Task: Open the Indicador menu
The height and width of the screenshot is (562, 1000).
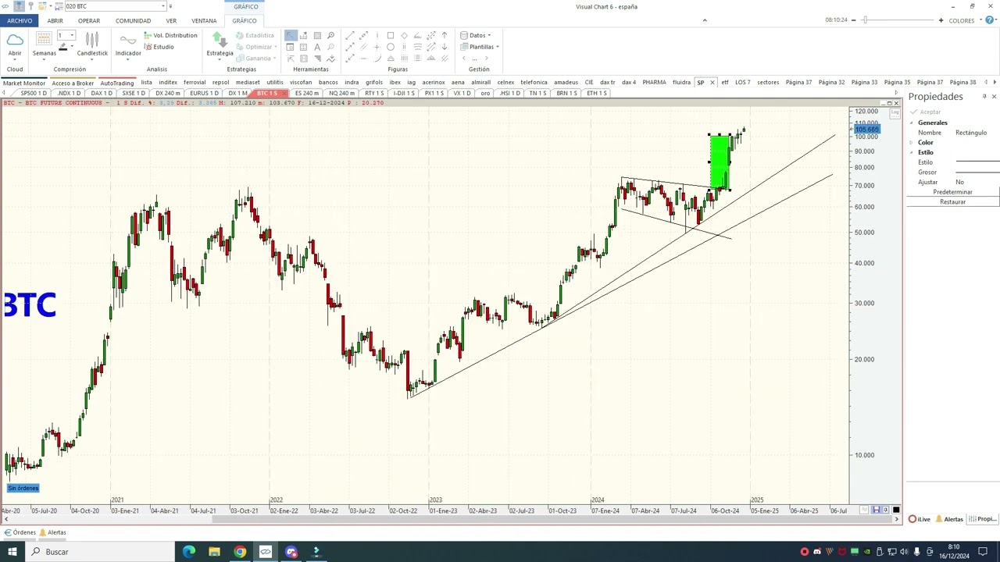Action: 128,44
